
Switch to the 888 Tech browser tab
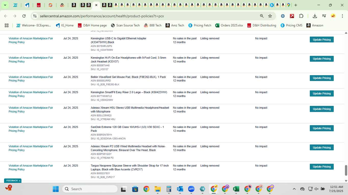click(62, 5)
